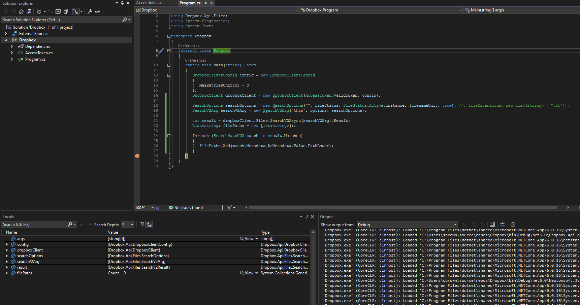Expand the config variable in Locals
Viewport: 580px width, 305px height.
click(7, 244)
